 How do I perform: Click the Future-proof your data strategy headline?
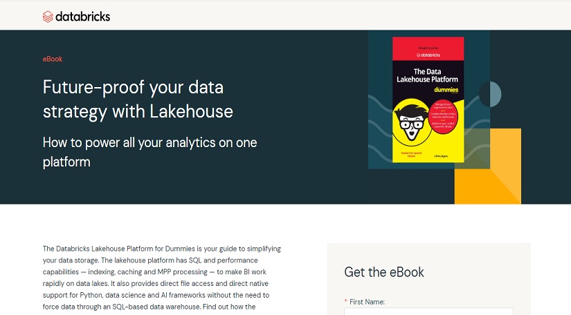138,99
